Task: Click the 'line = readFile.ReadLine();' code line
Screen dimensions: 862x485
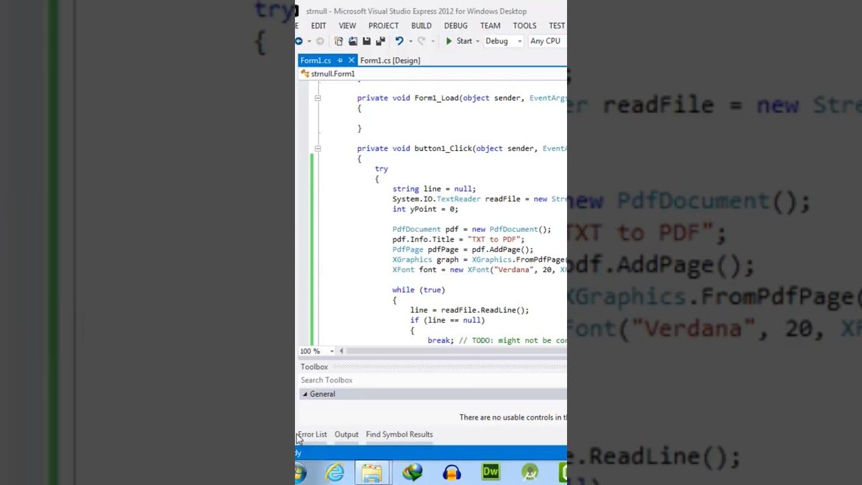Action: pos(469,311)
